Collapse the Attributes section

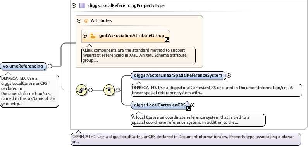[x=79, y=20]
